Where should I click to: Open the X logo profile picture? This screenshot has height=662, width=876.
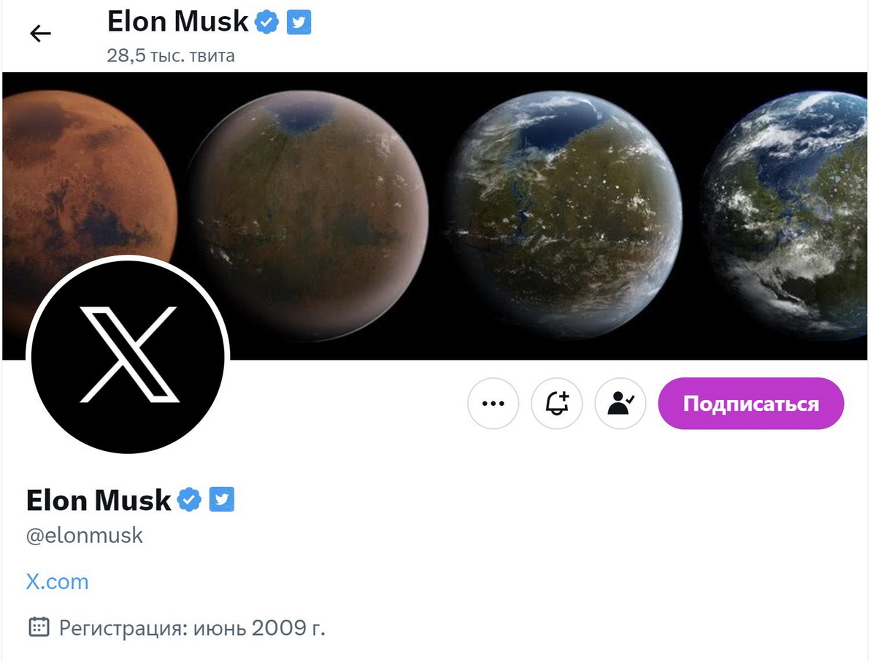(x=128, y=355)
